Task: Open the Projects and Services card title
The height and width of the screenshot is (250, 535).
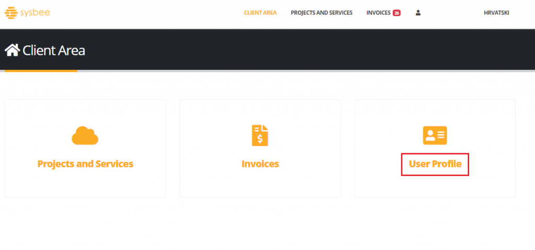Action: [85, 164]
